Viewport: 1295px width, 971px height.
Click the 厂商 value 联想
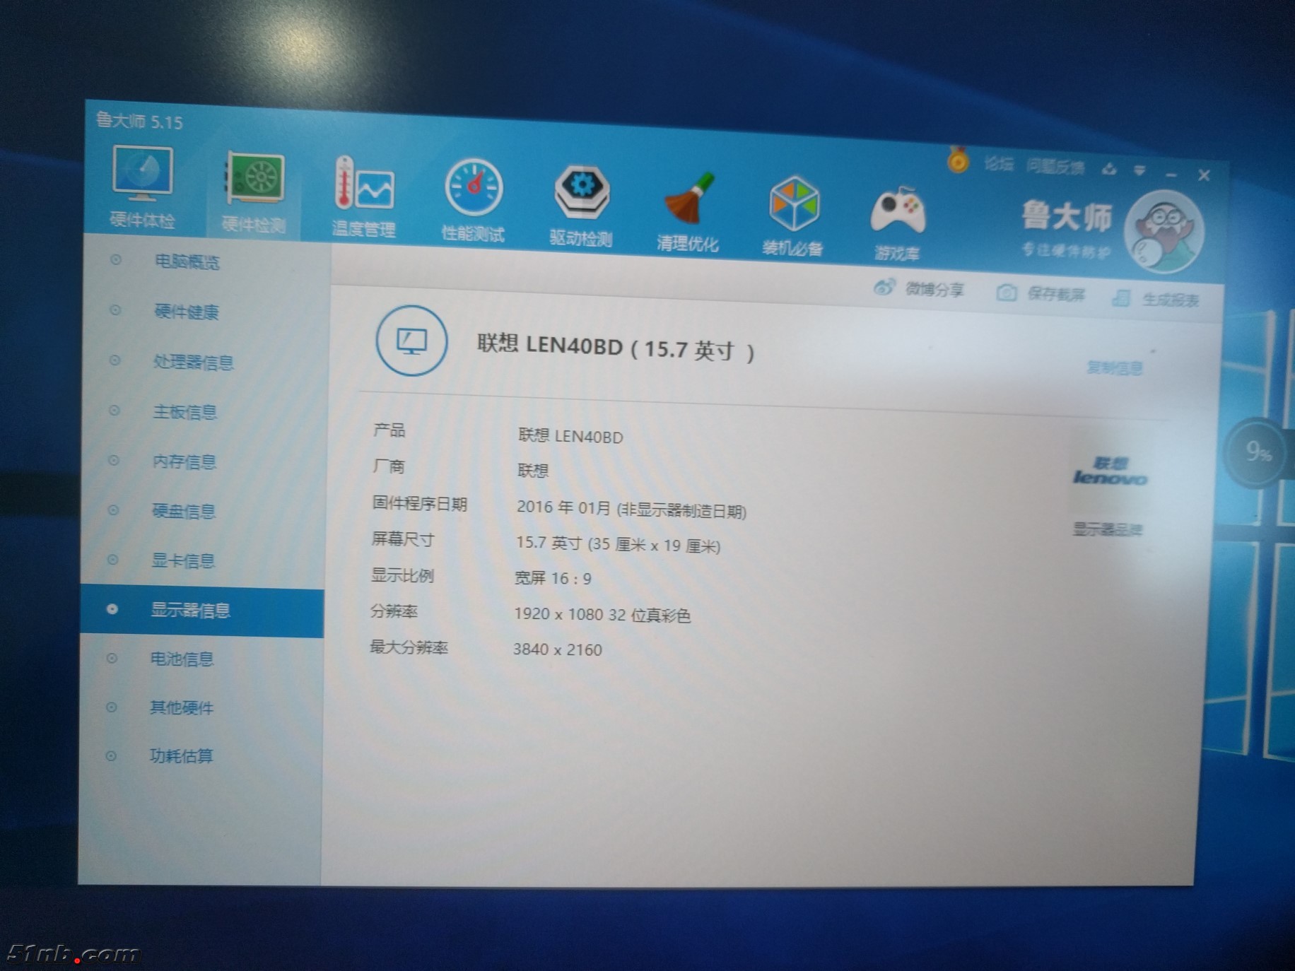click(533, 471)
